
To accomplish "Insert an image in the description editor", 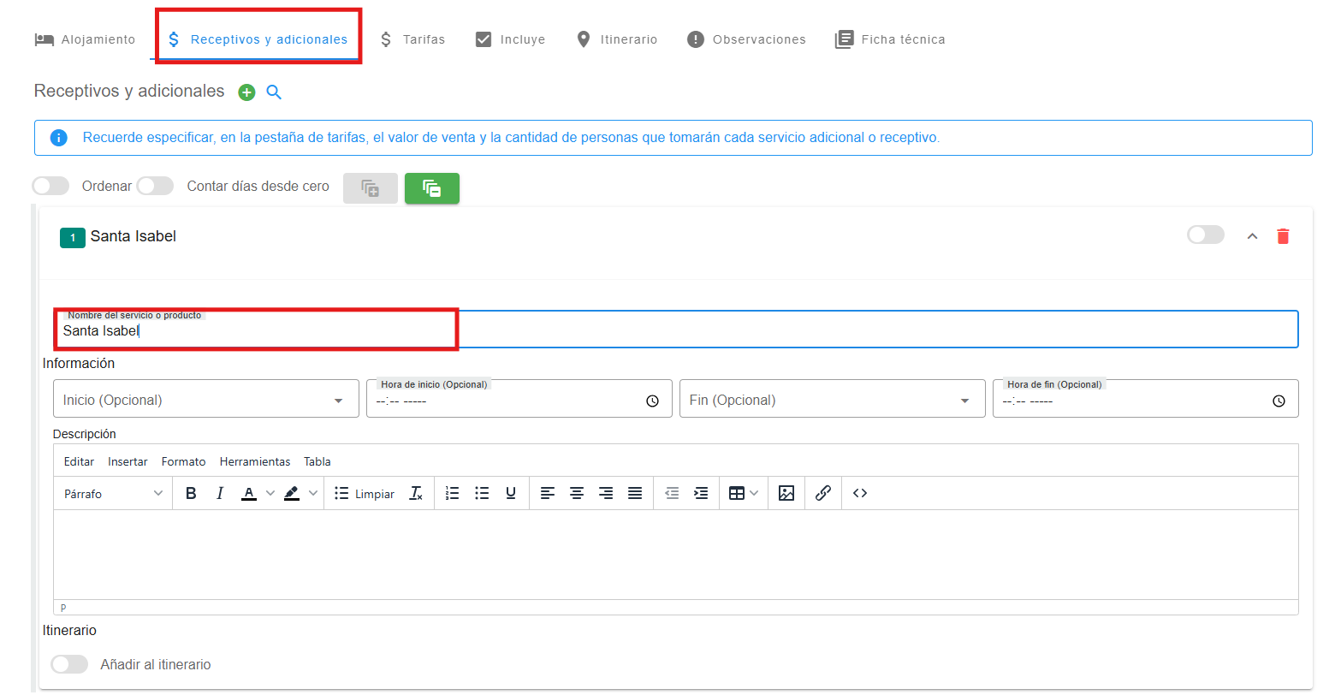I will point(786,494).
